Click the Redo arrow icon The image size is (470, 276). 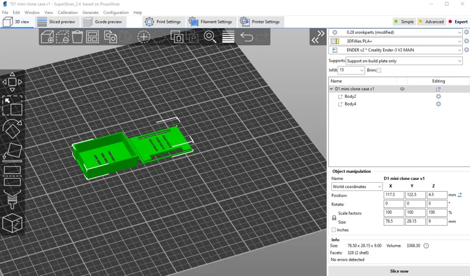tap(262, 37)
